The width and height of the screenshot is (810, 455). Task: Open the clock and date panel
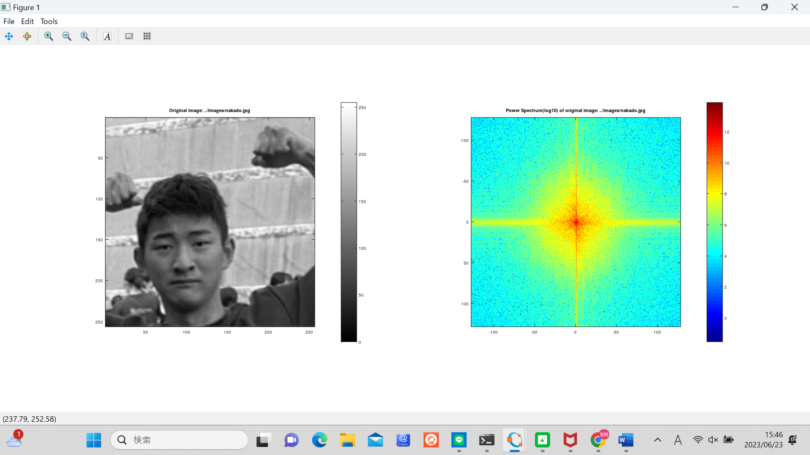pyautogui.click(x=763, y=440)
